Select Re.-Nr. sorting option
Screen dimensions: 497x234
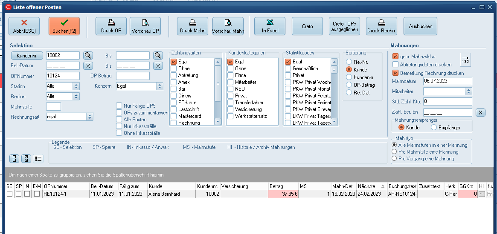coord(349,62)
